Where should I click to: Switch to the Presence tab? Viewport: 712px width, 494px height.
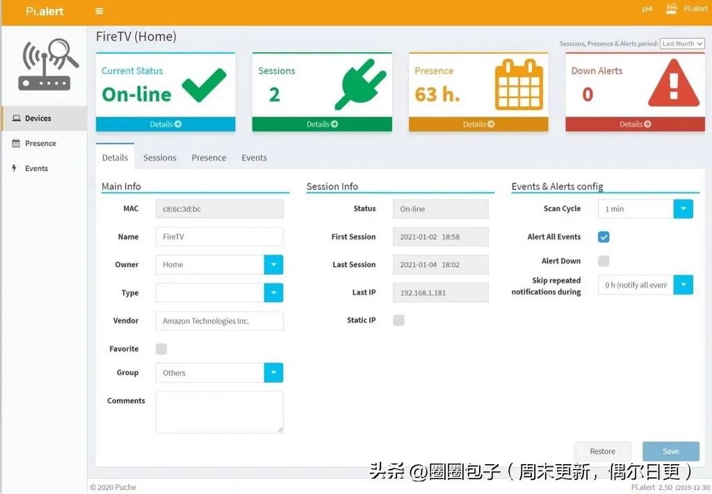209,158
